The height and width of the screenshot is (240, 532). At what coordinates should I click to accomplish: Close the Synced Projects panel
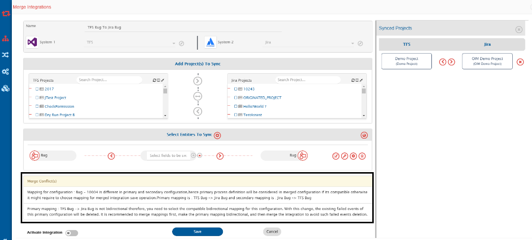tap(519, 30)
